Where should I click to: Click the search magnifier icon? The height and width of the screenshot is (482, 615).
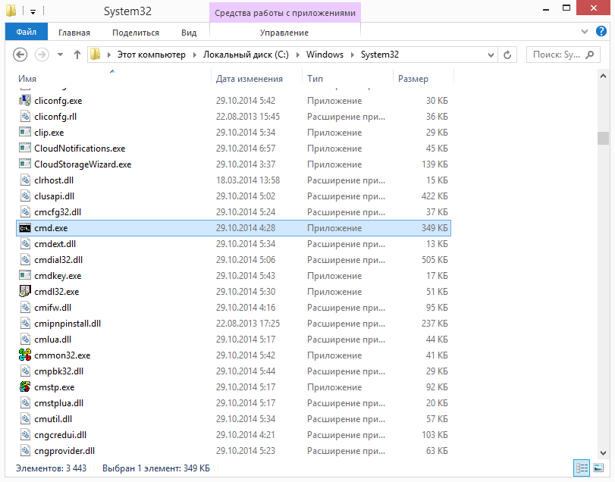(x=589, y=55)
